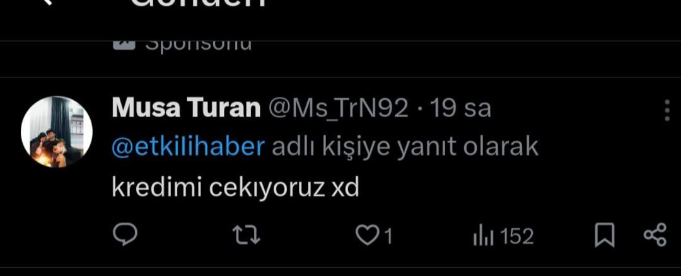Click the adlı kişiye yanıt olarak text
681x276 pixels.
click(x=405, y=148)
